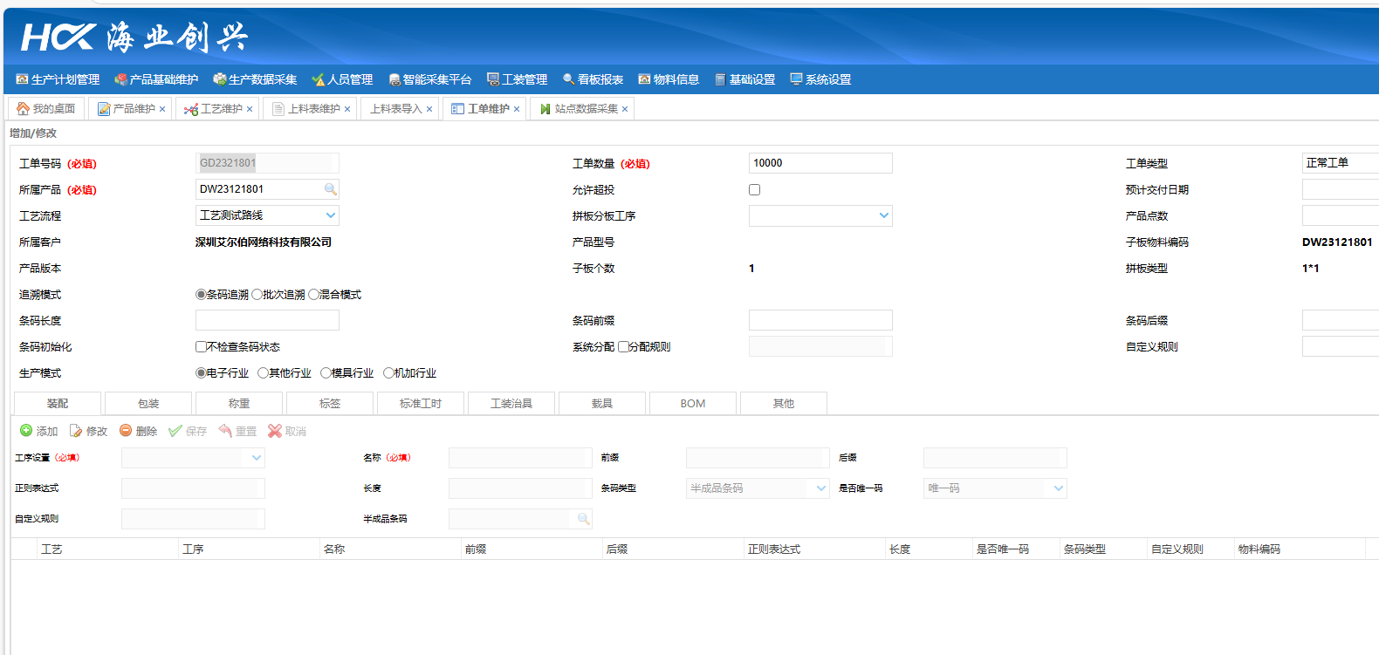
Task: Click the 工单数量 input field
Action: click(820, 163)
